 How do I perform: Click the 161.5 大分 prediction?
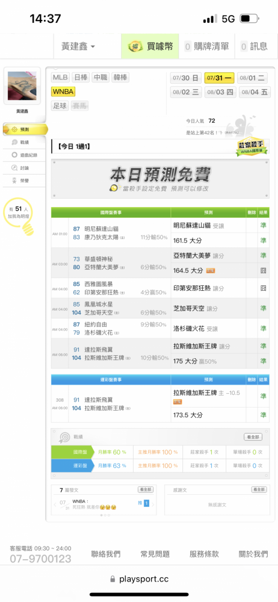coord(188,241)
